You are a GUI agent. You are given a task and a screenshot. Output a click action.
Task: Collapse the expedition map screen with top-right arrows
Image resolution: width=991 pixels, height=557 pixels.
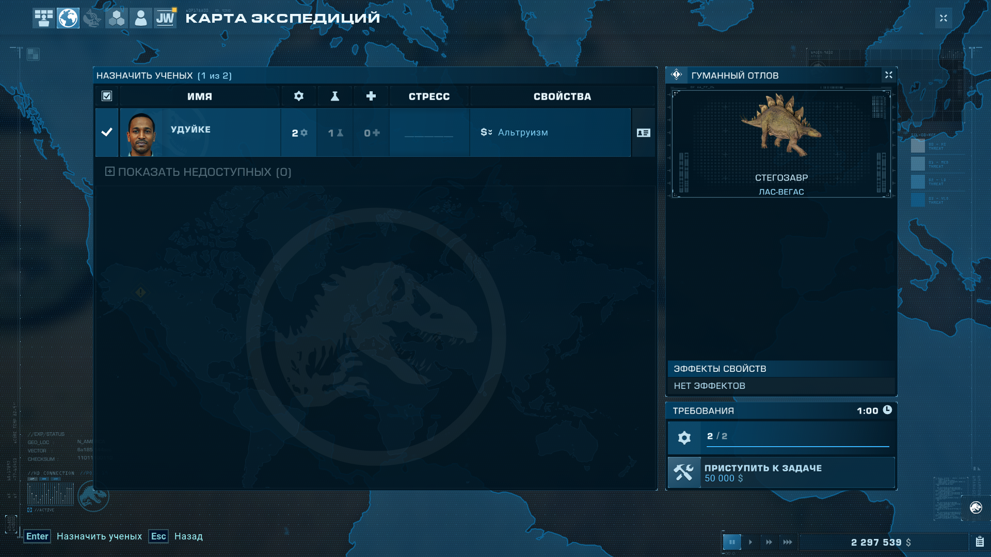tap(944, 18)
